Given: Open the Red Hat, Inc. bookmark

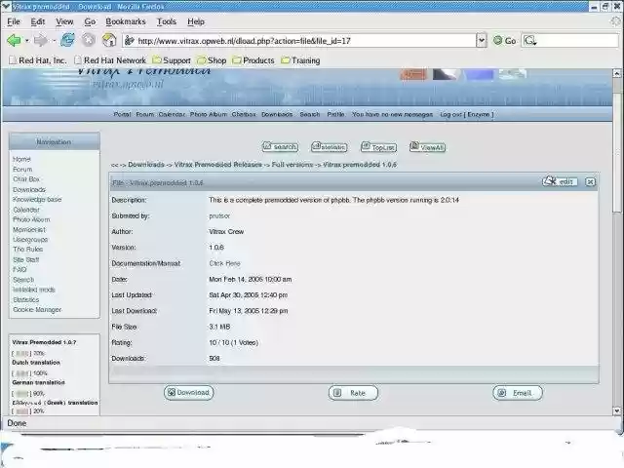Looking at the screenshot, I should (37, 60).
